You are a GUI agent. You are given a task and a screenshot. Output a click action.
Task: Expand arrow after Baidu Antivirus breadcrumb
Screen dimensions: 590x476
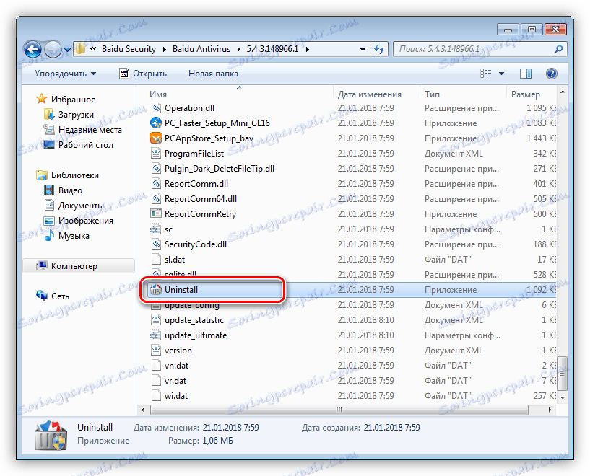(x=238, y=49)
